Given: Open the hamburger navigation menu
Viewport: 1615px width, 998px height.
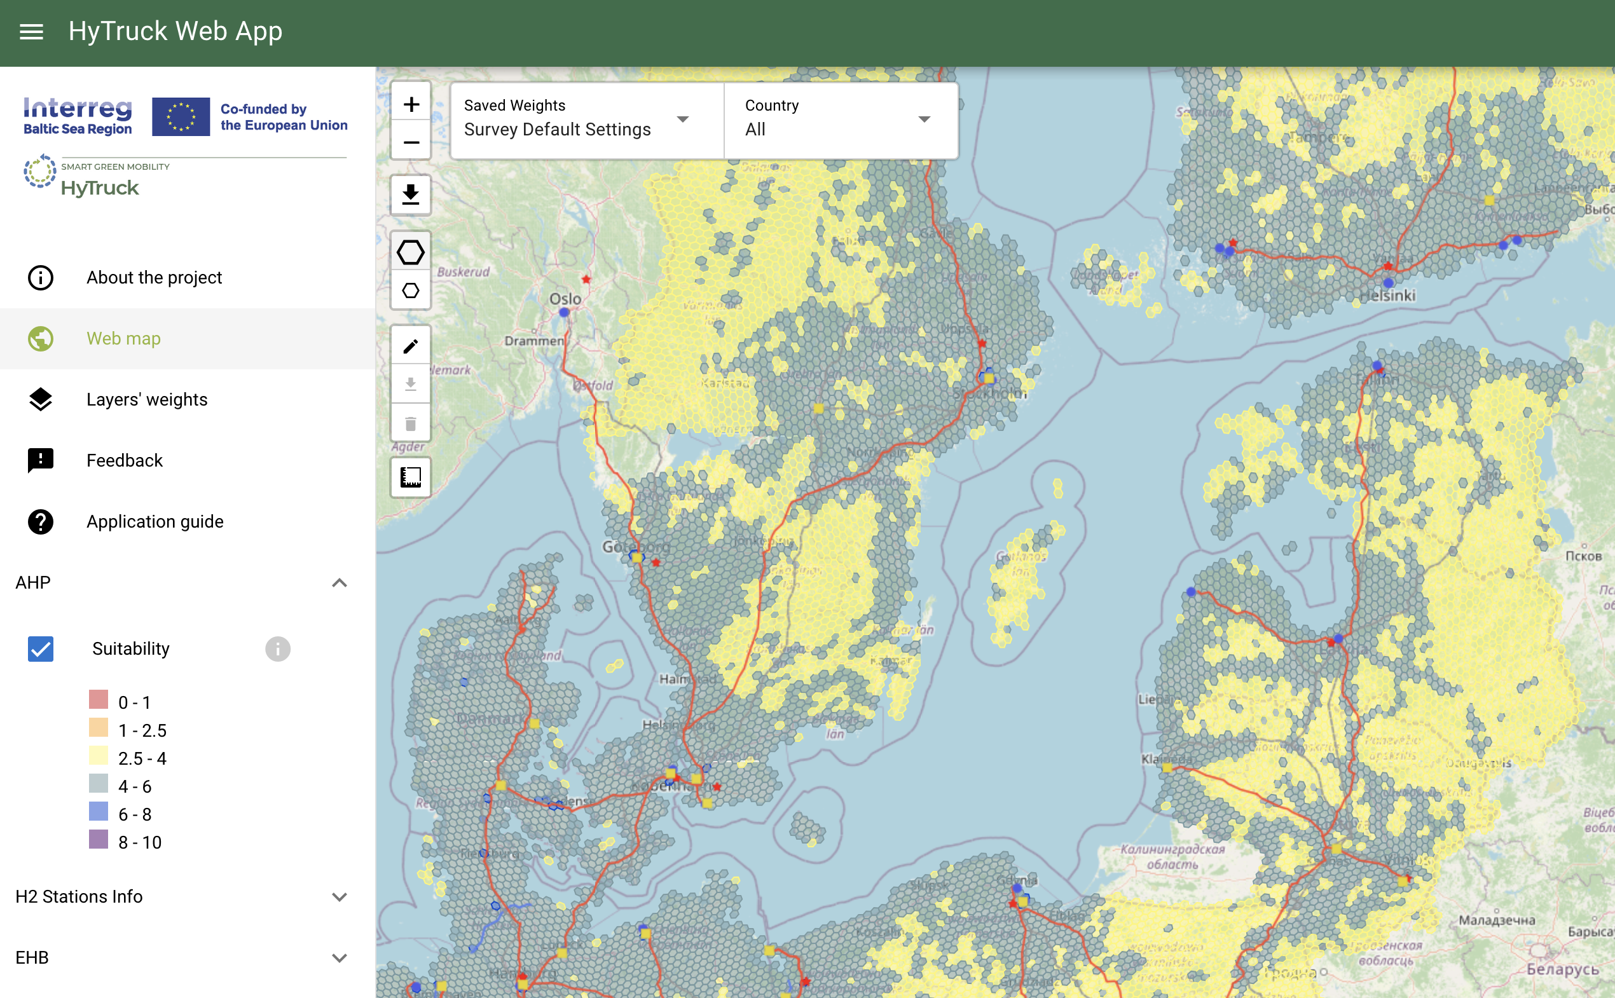Looking at the screenshot, I should tap(31, 31).
